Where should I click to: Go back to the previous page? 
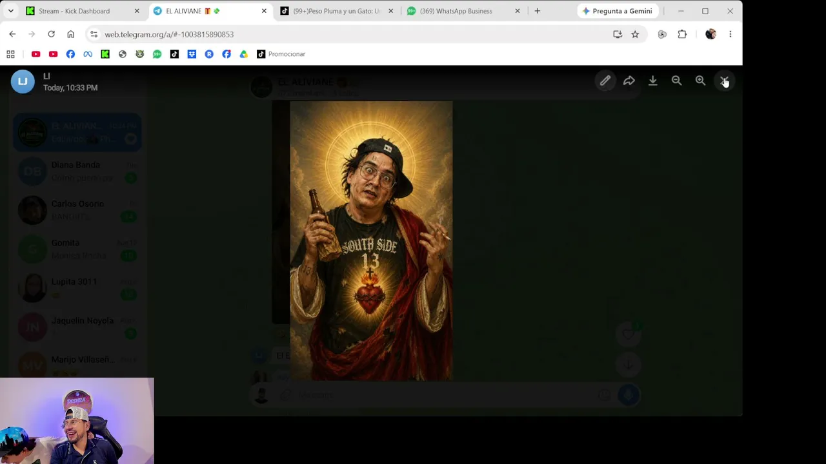click(x=12, y=34)
